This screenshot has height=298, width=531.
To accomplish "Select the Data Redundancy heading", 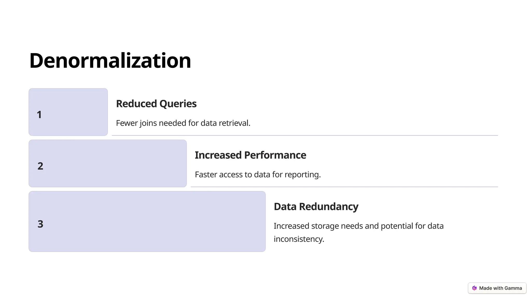I will pos(316,207).
